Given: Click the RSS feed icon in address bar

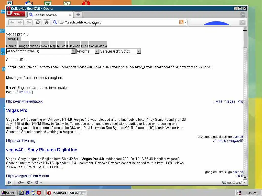Looking at the screenshot, I should pyautogui.click(x=181, y=22).
